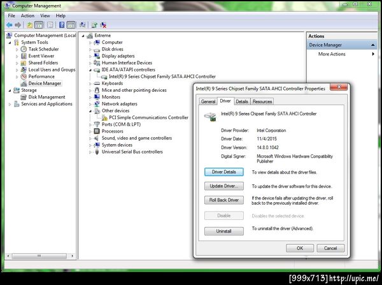Select Intel(R) 9 Series SATA AHCI Controller
Screen dimensions: 382x285
pos(162,77)
